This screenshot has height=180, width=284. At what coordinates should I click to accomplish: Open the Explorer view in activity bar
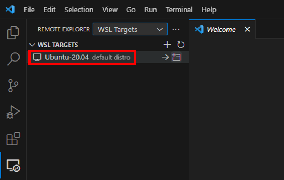tap(13, 33)
